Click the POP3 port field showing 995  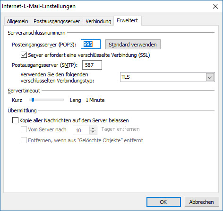pyautogui.click(x=91, y=44)
